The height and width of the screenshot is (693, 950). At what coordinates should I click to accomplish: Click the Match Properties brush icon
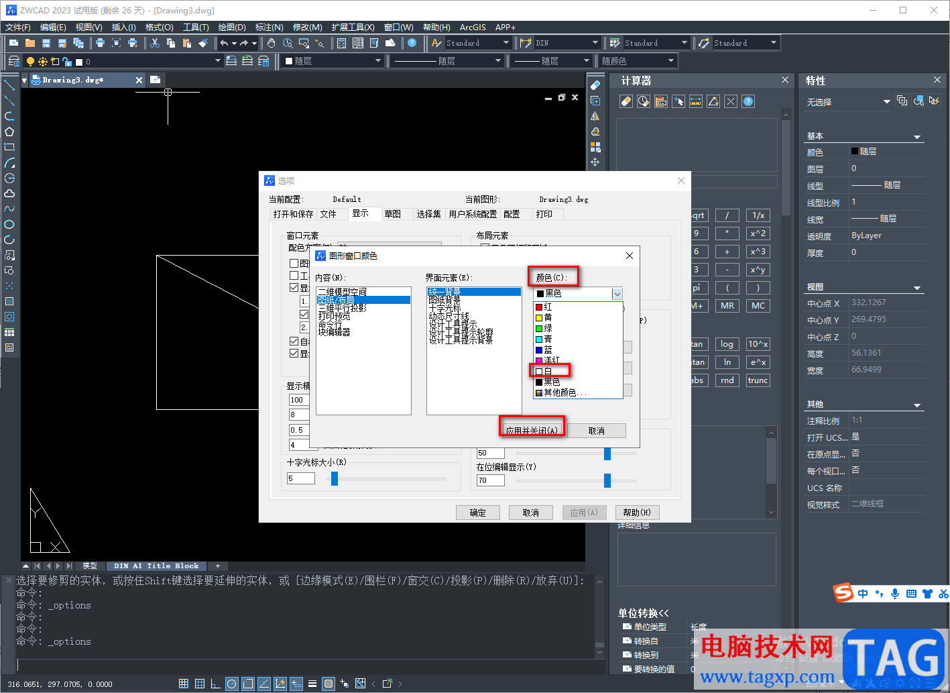(203, 43)
